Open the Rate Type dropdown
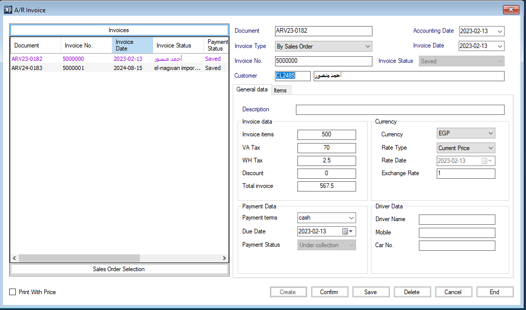526x310 pixels. 466,148
